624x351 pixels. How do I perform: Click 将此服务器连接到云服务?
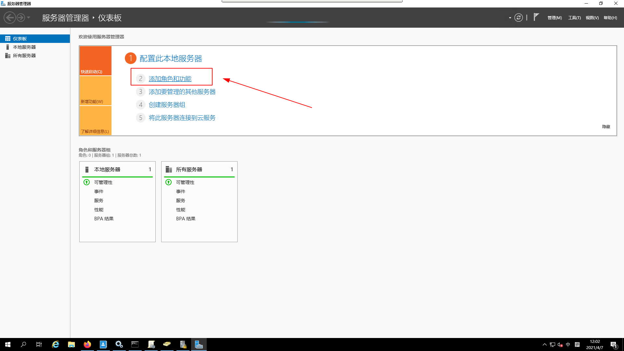pos(182,118)
